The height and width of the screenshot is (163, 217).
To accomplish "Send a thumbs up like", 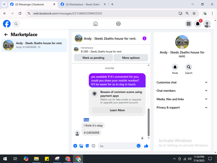I will [146, 146].
